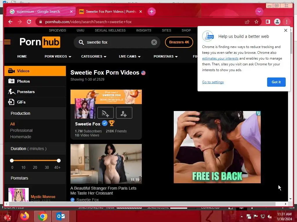View site info via the padlock icon
Screen dimensions: 297x222
click(x=40, y=22)
